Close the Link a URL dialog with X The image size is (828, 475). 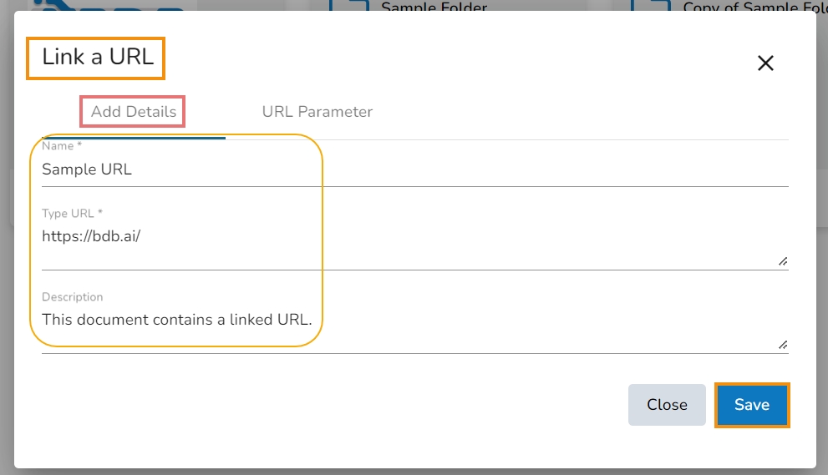(765, 63)
